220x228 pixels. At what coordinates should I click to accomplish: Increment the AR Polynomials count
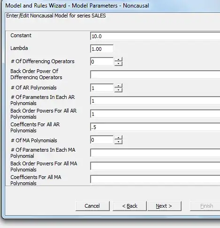[x=118, y=86]
